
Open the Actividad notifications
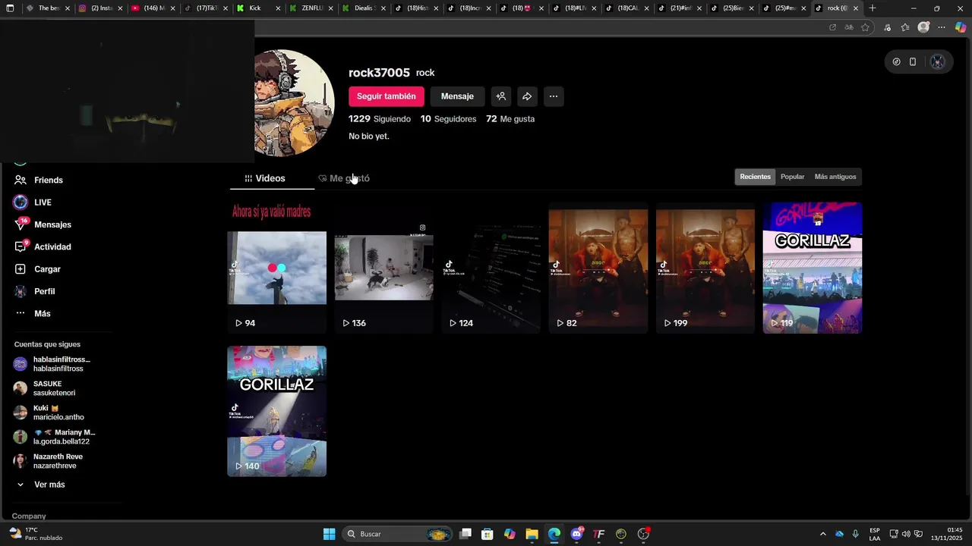43,246
